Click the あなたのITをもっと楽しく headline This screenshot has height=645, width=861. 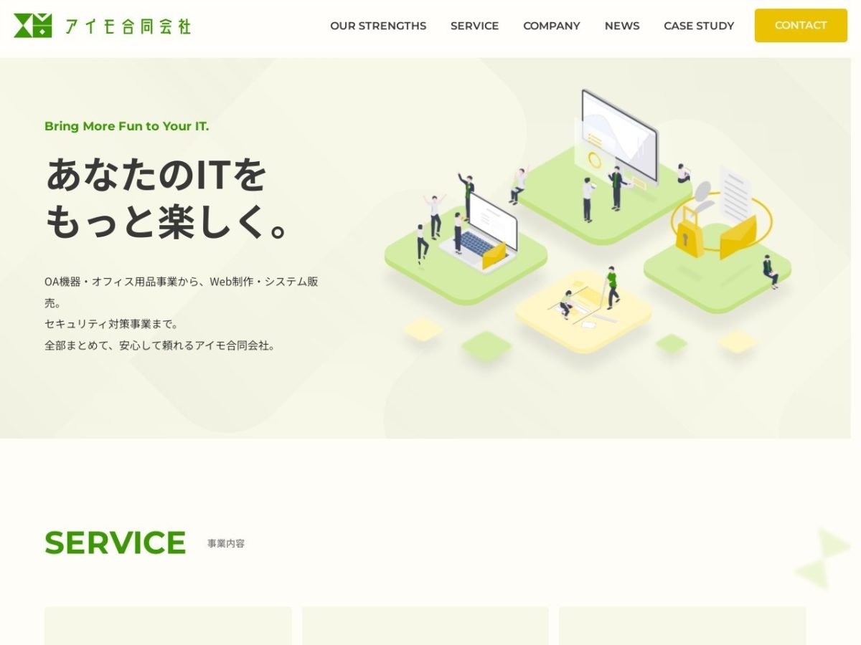(167, 199)
